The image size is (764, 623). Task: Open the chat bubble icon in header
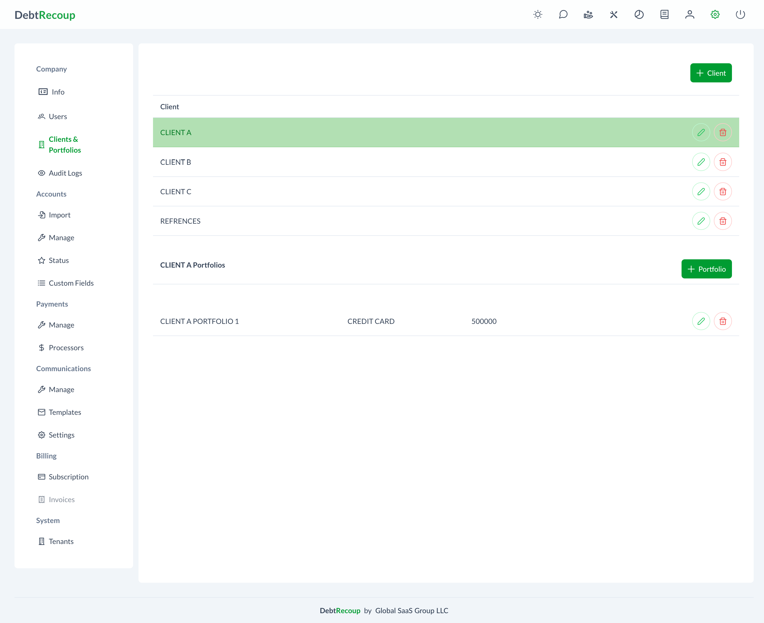[x=563, y=15]
